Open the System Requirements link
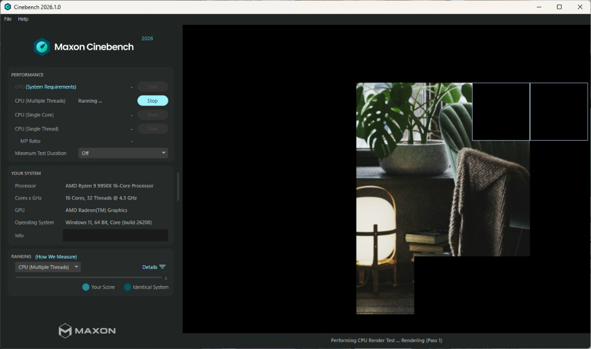This screenshot has width=591, height=349. pos(51,87)
